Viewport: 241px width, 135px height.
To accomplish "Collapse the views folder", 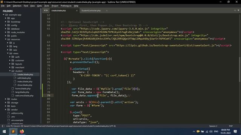I will (8, 53).
